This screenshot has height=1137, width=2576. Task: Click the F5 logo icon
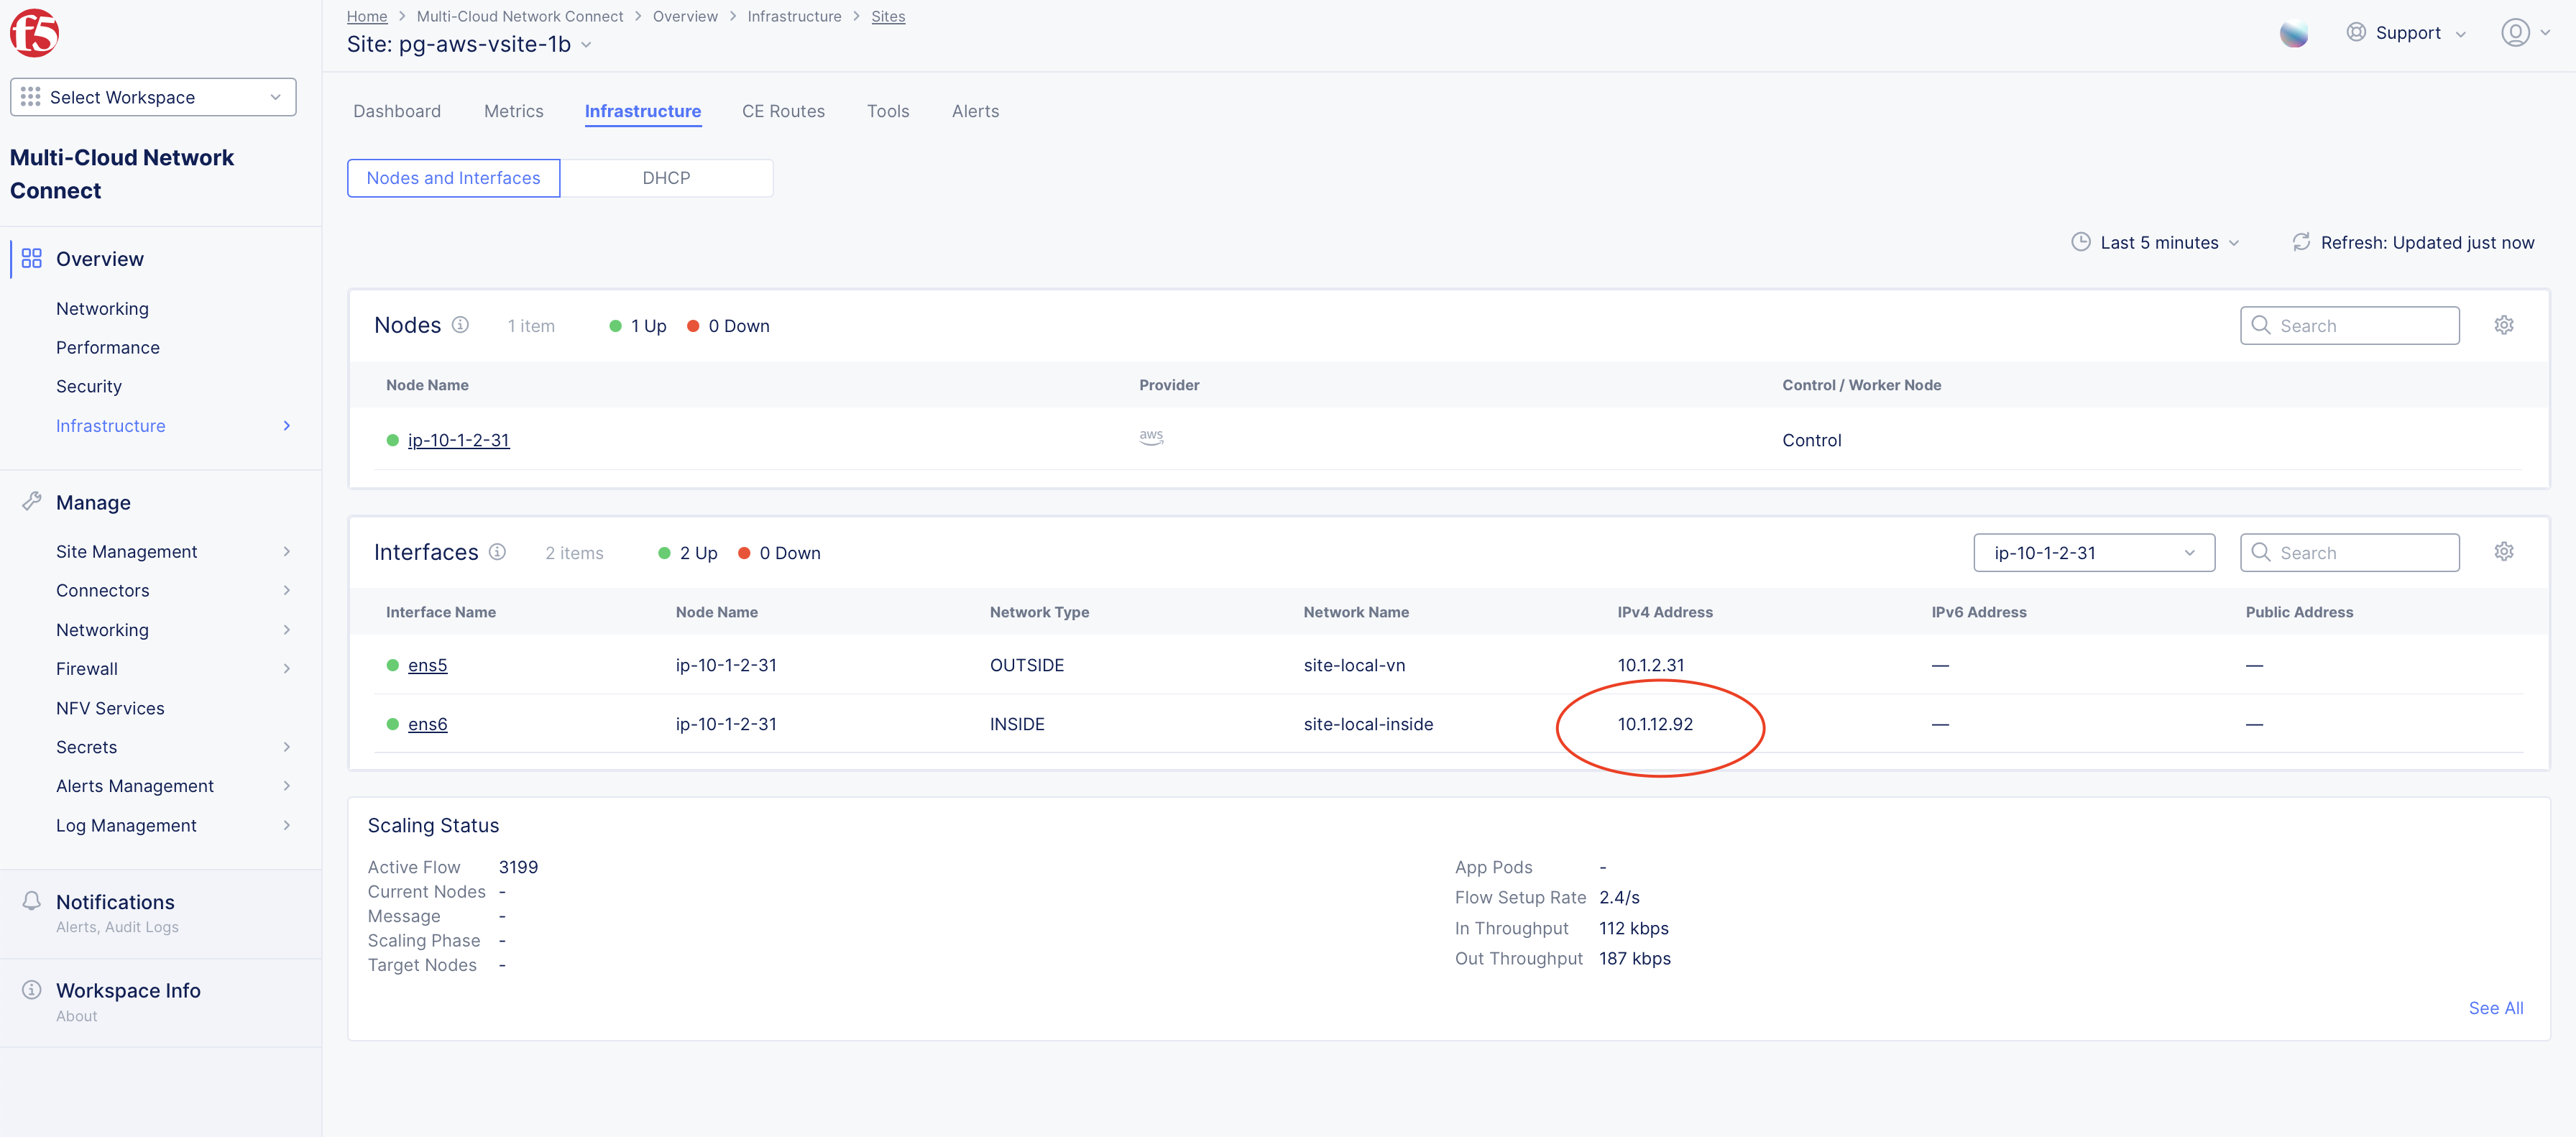click(34, 33)
